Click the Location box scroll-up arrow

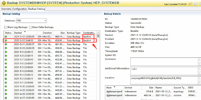[x=200, y=78]
